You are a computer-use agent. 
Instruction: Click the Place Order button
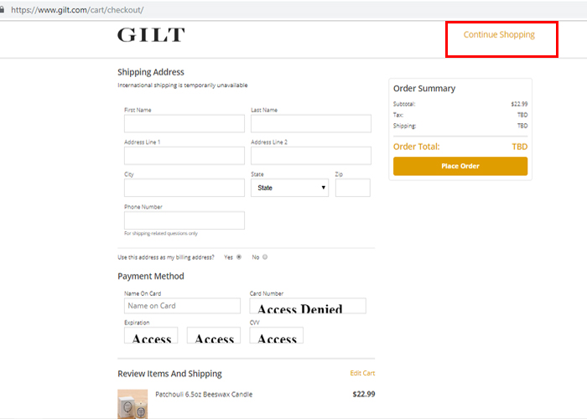[460, 166]
